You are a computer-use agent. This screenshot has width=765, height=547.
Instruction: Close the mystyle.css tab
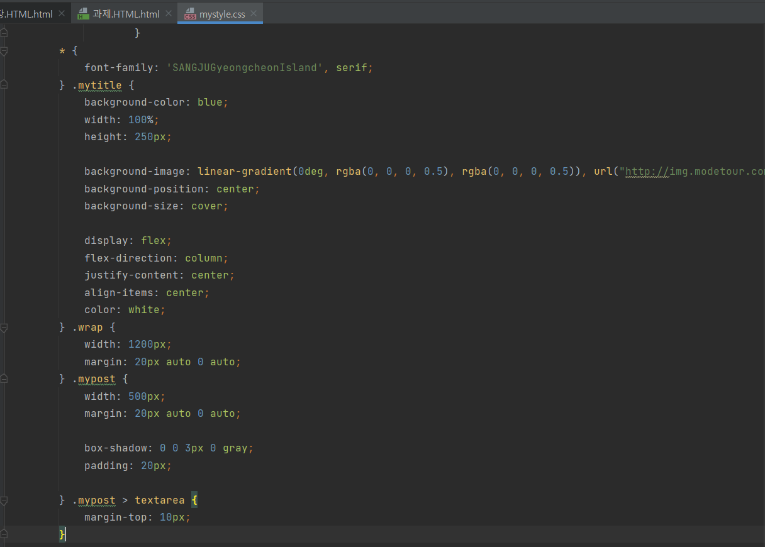click(x=254, y=14)
